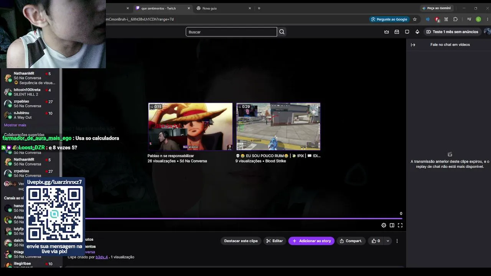Open clip player settings gear
The image size is (491, 276).
click(x=384, y=225)
